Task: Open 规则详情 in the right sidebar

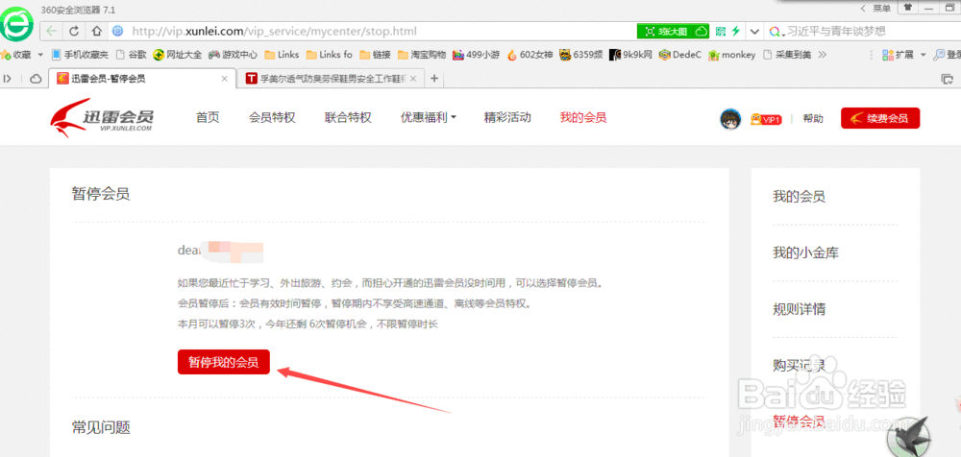Action: pyautogui.click(x=799, y=309)
